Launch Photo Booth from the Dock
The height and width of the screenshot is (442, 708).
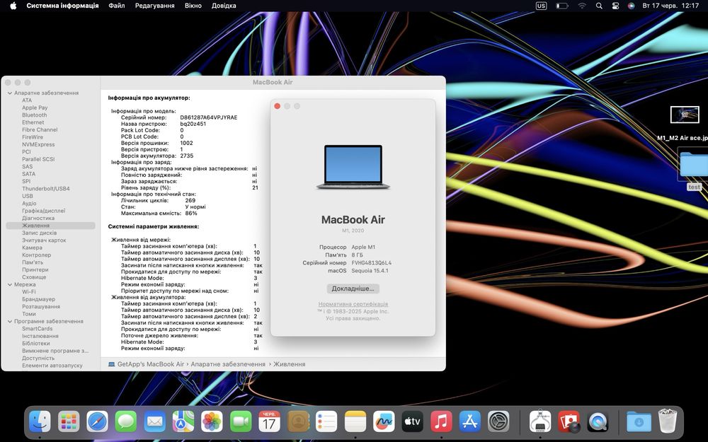(x=569, y=421)
